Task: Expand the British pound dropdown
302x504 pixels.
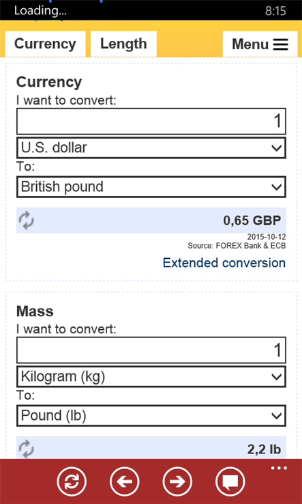Action: coord(151,186)
